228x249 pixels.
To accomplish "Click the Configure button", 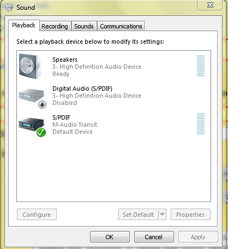I will [37, 215].
